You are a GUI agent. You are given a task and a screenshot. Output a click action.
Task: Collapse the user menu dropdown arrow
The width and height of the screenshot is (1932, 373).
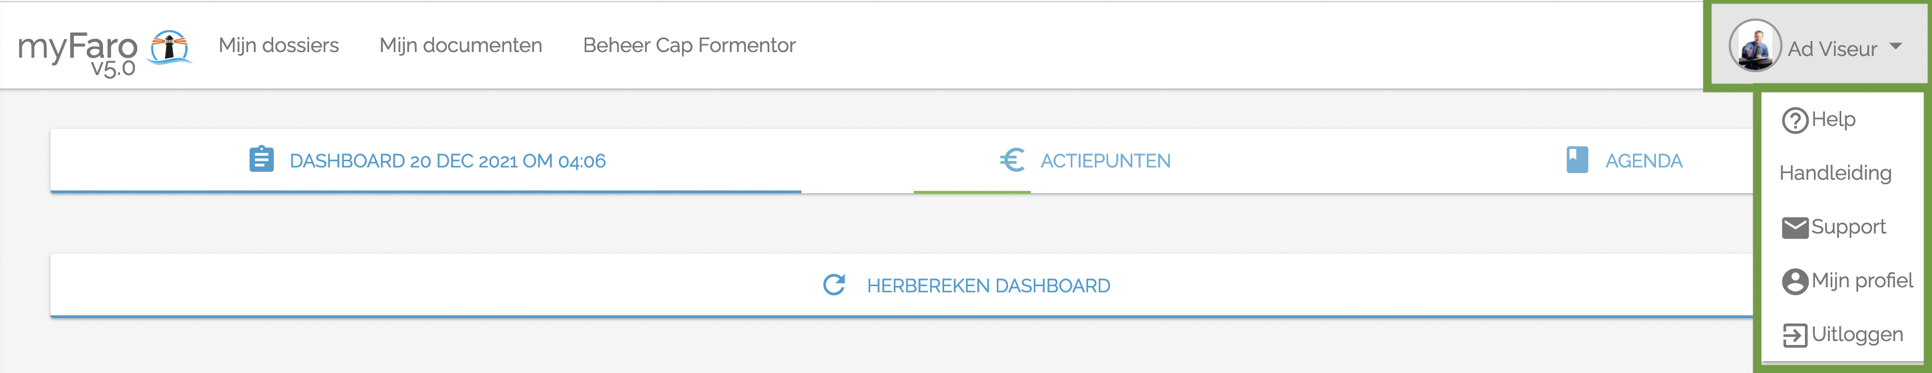pyautogui.click(x=1895, y=46)
